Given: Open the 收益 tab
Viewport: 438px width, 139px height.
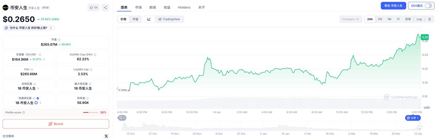Looking at the screenshot, I should (167, 7).
